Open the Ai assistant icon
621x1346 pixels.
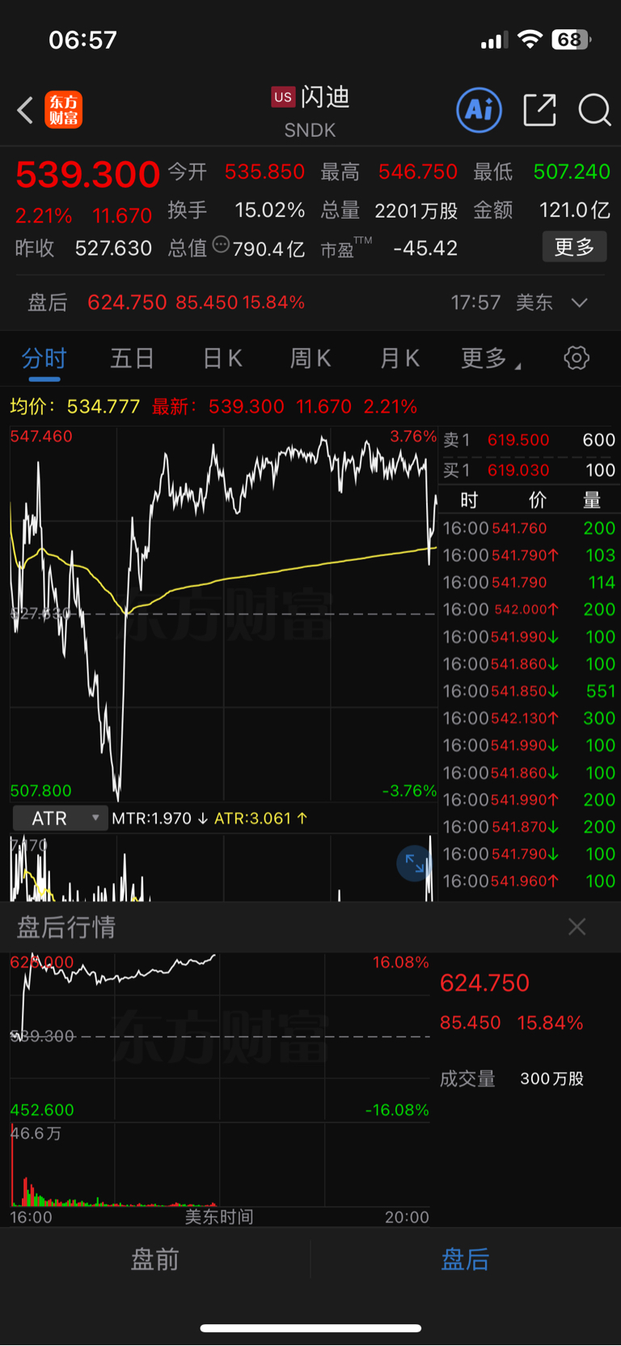(479, 110)
